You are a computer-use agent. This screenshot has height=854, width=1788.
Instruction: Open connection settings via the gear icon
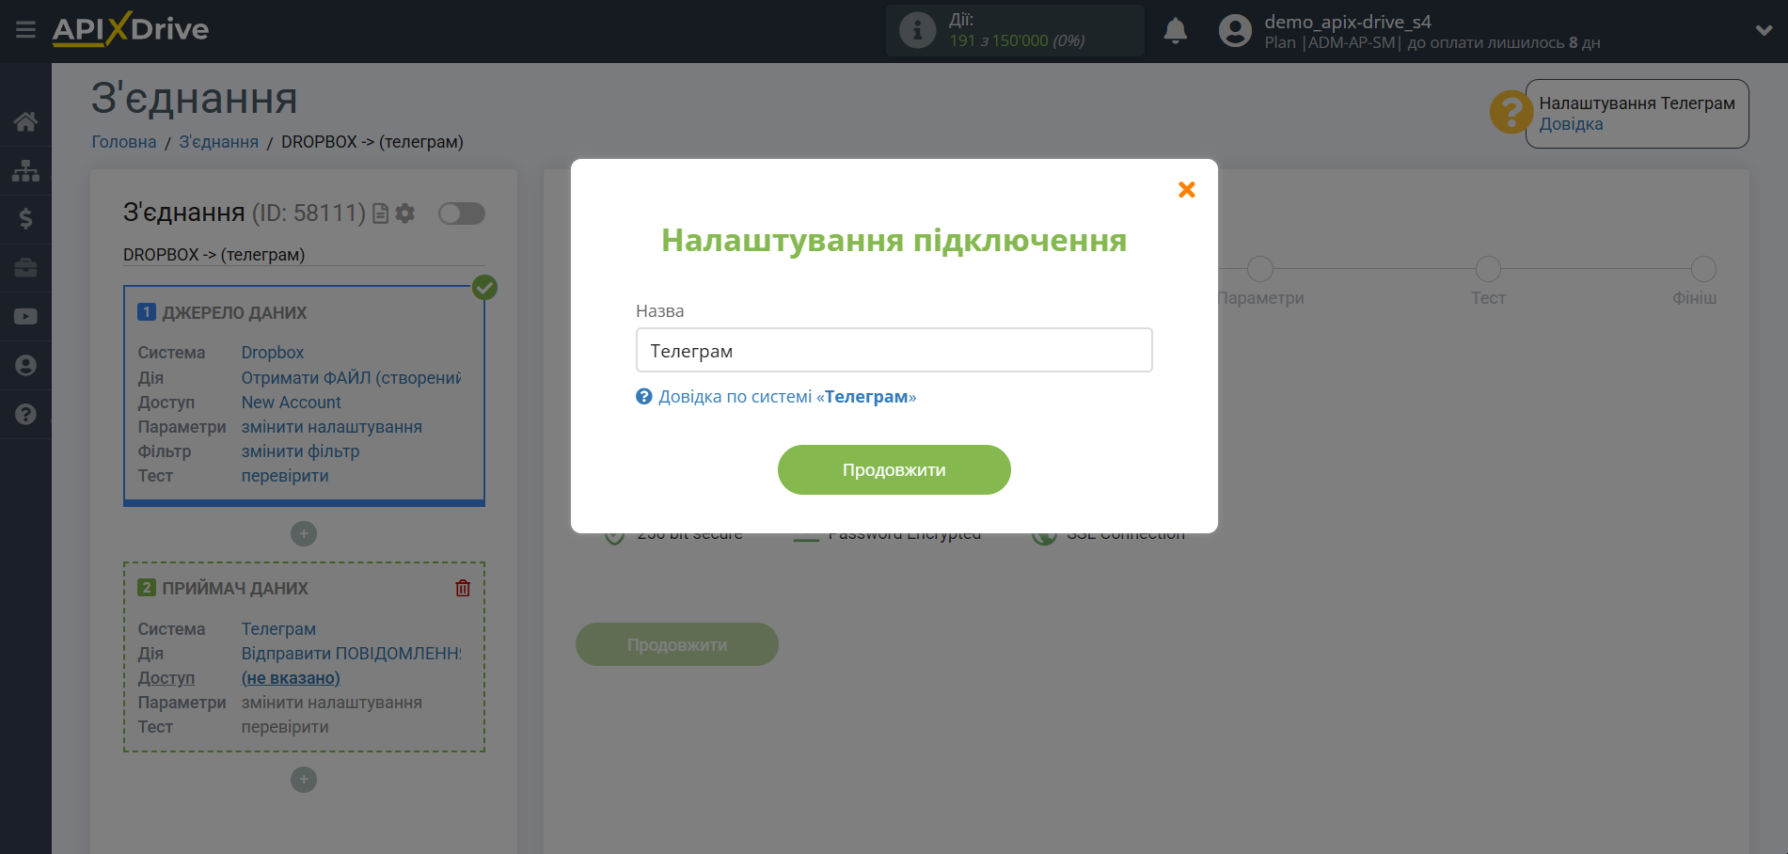[x=404, y=213]
